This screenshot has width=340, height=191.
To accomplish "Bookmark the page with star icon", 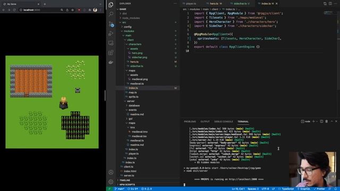I will [72, 10].
